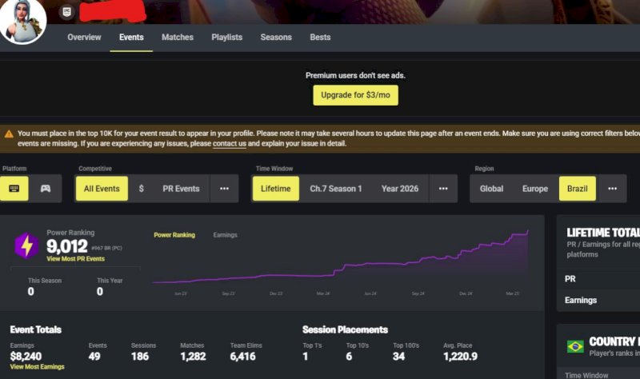The width and height of the screenshot is (640, 379).
Task: Click the 9,012 Power Ranking value
Action: (67, 246)
